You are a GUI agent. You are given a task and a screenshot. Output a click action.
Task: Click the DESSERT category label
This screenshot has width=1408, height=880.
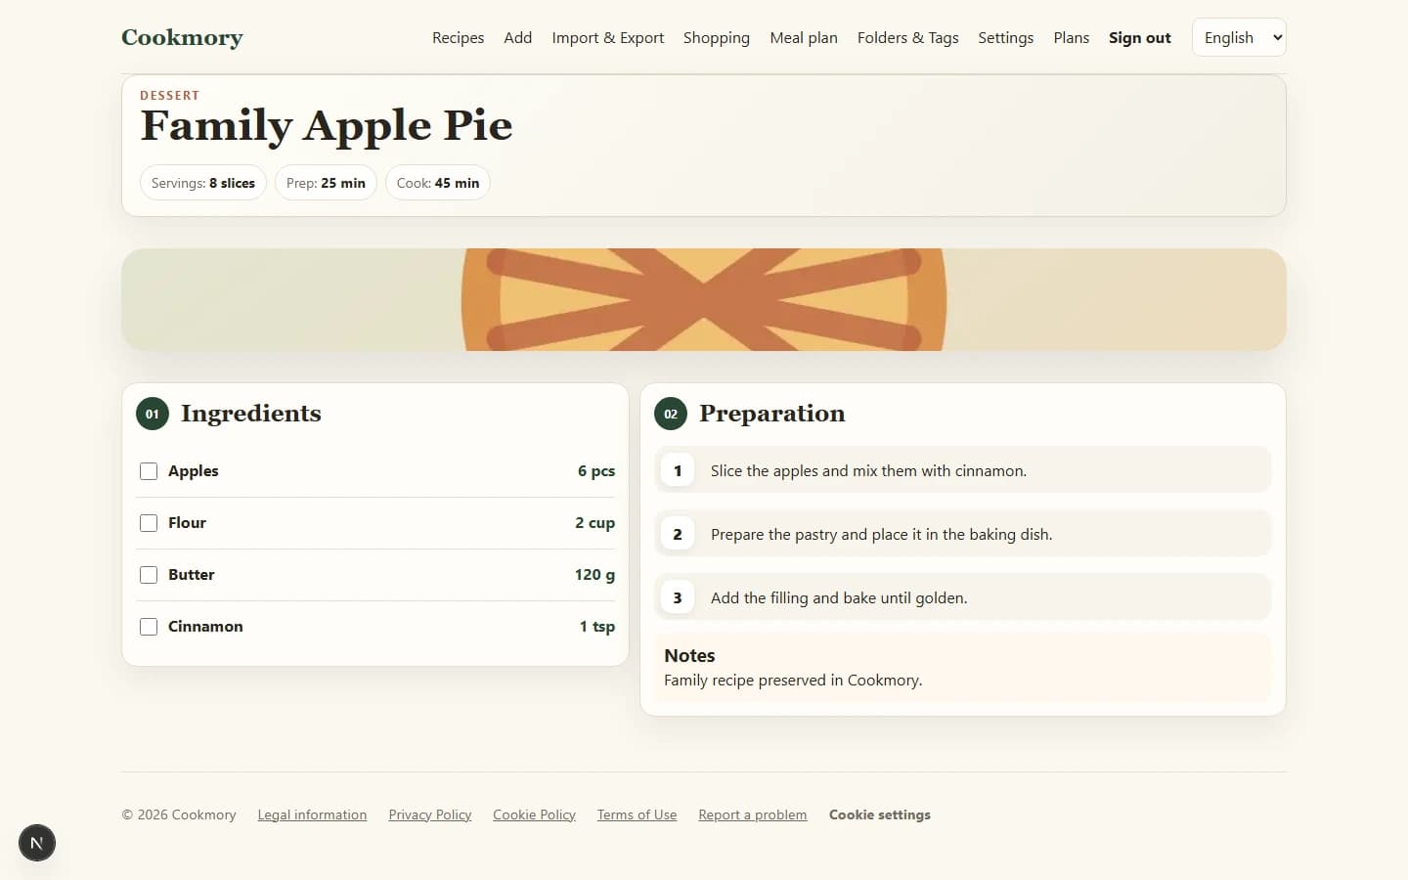[169, 95]
